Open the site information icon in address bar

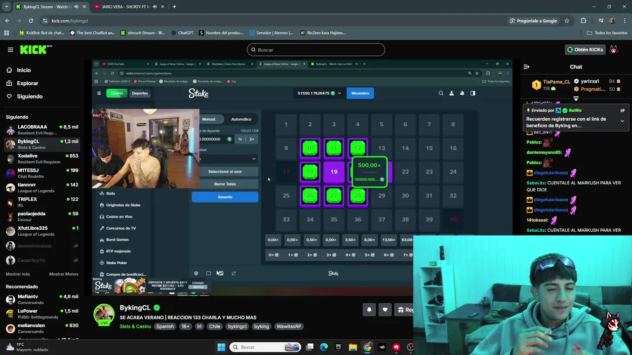point(45,21)
